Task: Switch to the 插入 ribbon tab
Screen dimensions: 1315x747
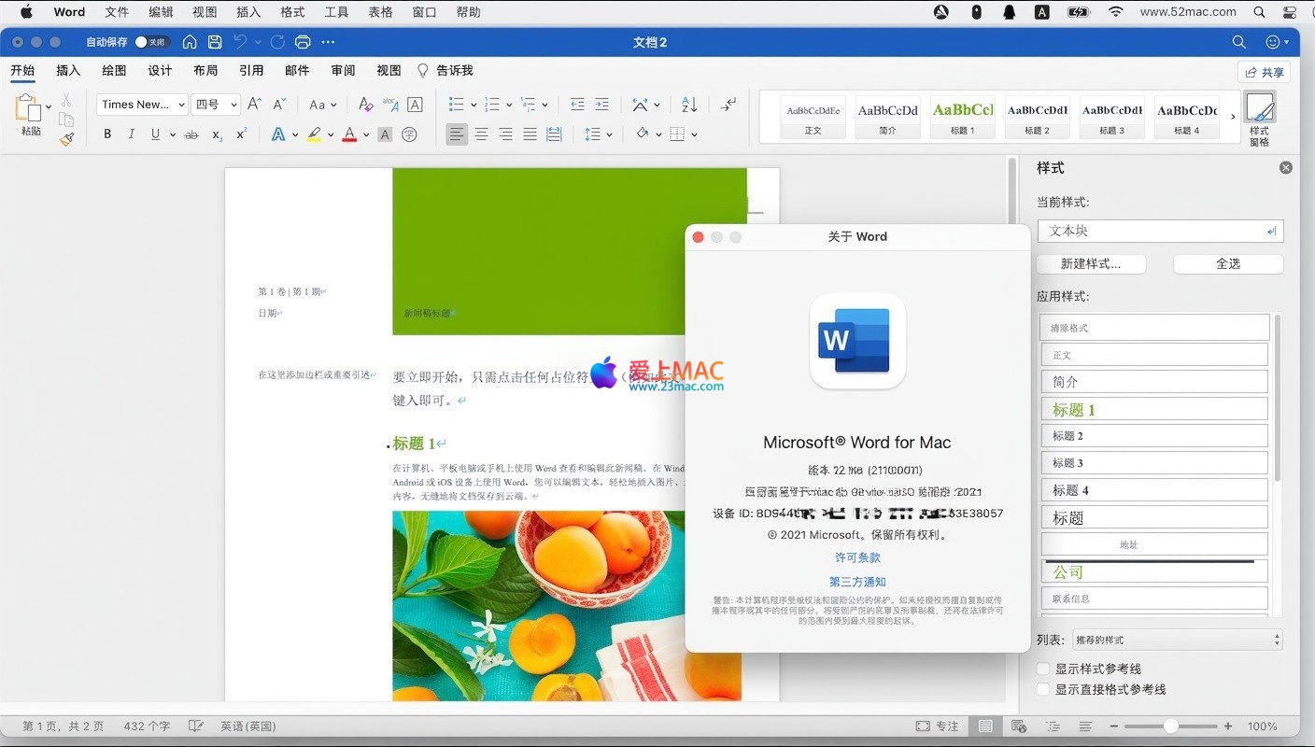Action: pos(68,70)
